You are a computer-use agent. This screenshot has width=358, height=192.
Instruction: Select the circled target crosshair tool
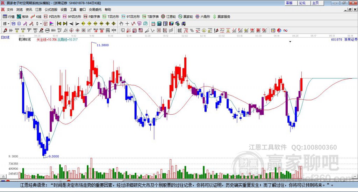point(71,30)
